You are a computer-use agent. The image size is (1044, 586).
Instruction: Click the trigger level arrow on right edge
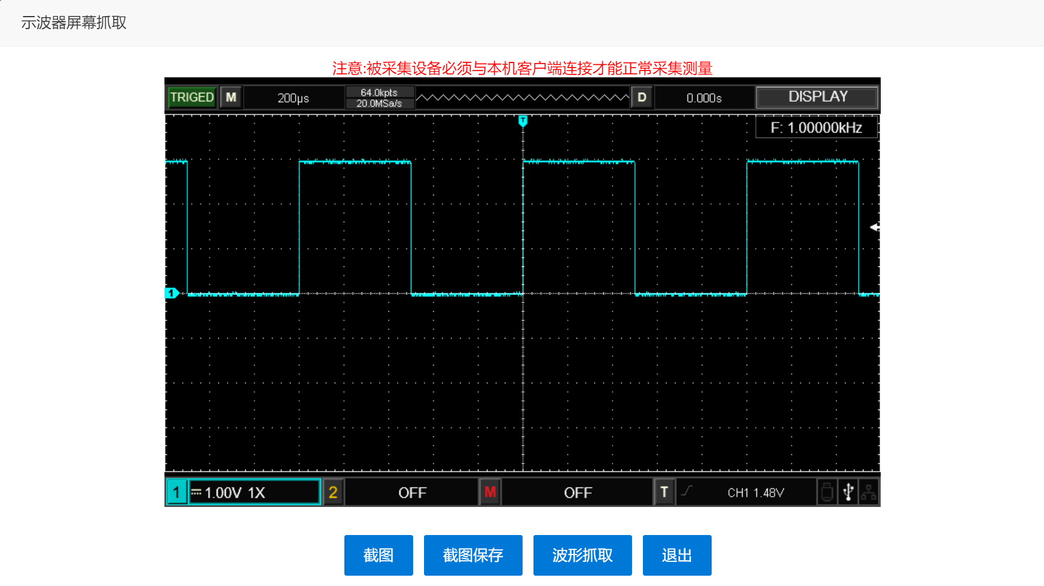(x=874, y=227)
